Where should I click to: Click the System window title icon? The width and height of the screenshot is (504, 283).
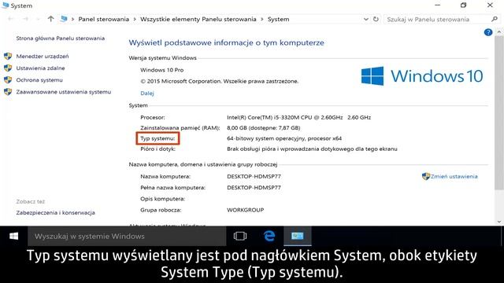tap(6, 6)
